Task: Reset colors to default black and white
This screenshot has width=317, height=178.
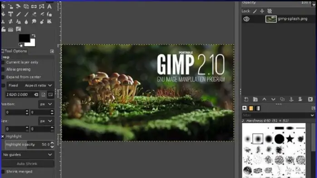Action: click(x=20, y=45)
